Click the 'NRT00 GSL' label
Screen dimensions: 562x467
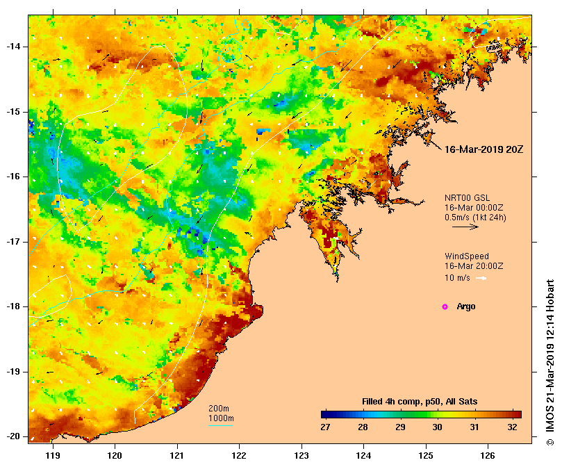pyautogui.click(x=467, y=198)
